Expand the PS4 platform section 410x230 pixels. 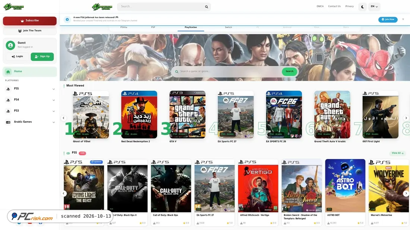(30, 100)
